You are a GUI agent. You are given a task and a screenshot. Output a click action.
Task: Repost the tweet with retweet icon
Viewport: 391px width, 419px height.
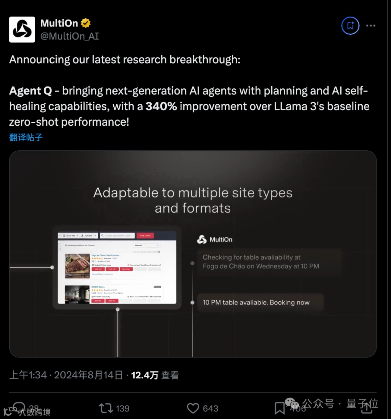(106, 408)
